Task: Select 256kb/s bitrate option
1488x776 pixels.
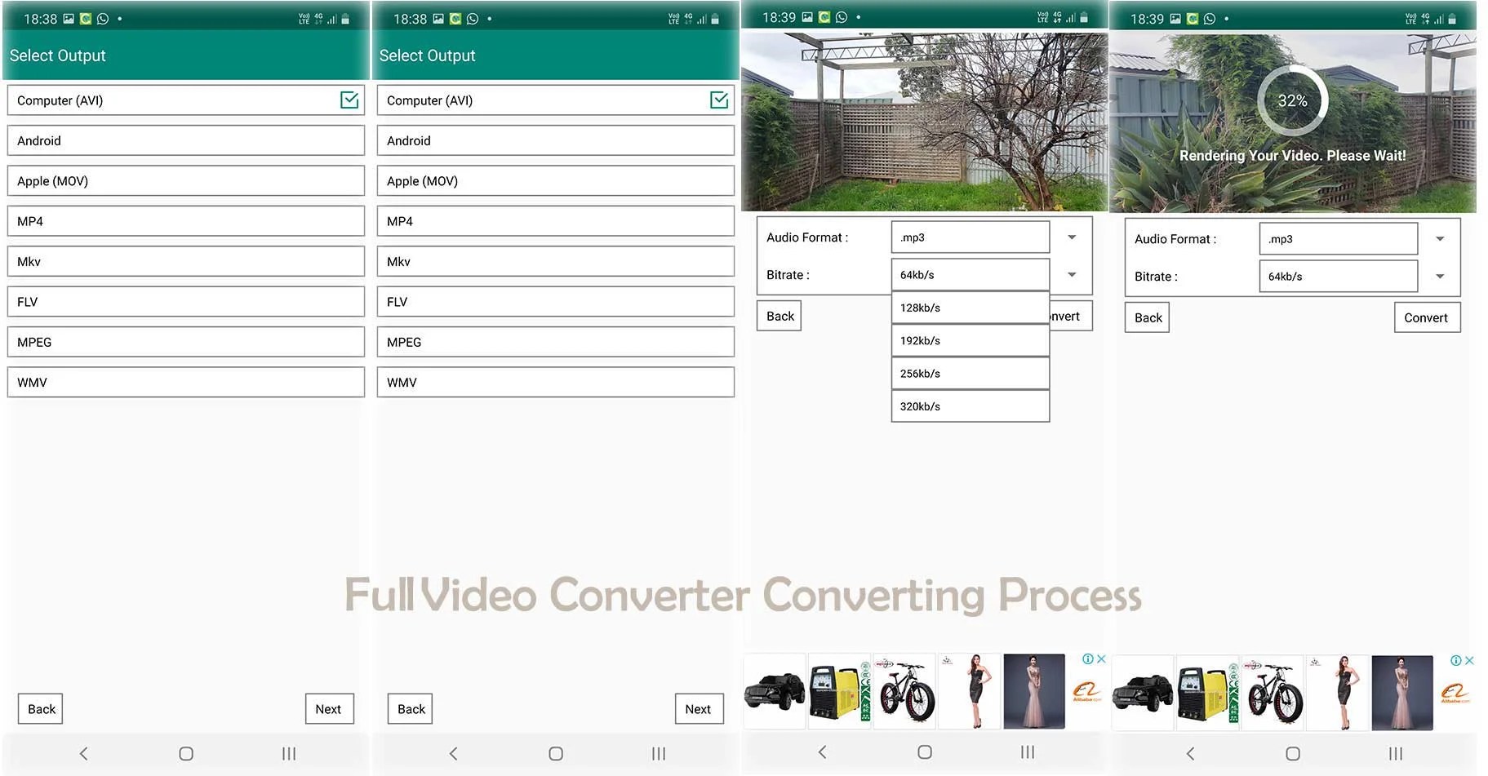Action: (x=970, y=373)
